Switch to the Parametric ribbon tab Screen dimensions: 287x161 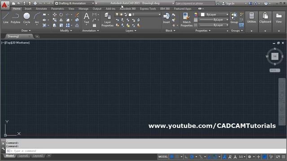coord(58,8)
